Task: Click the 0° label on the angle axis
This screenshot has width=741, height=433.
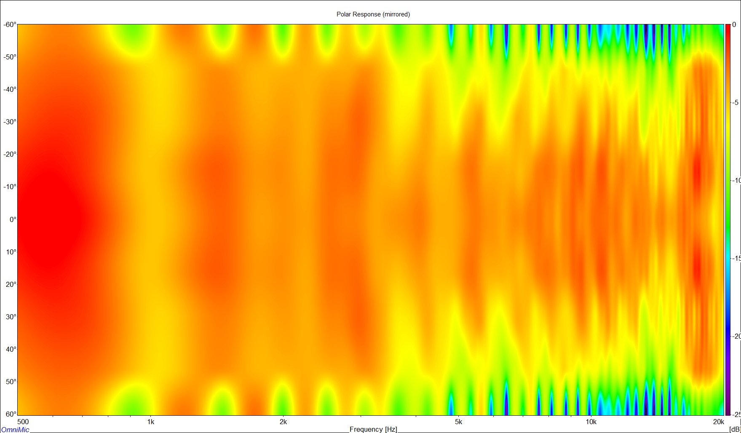Action: [x=13, y=219]
